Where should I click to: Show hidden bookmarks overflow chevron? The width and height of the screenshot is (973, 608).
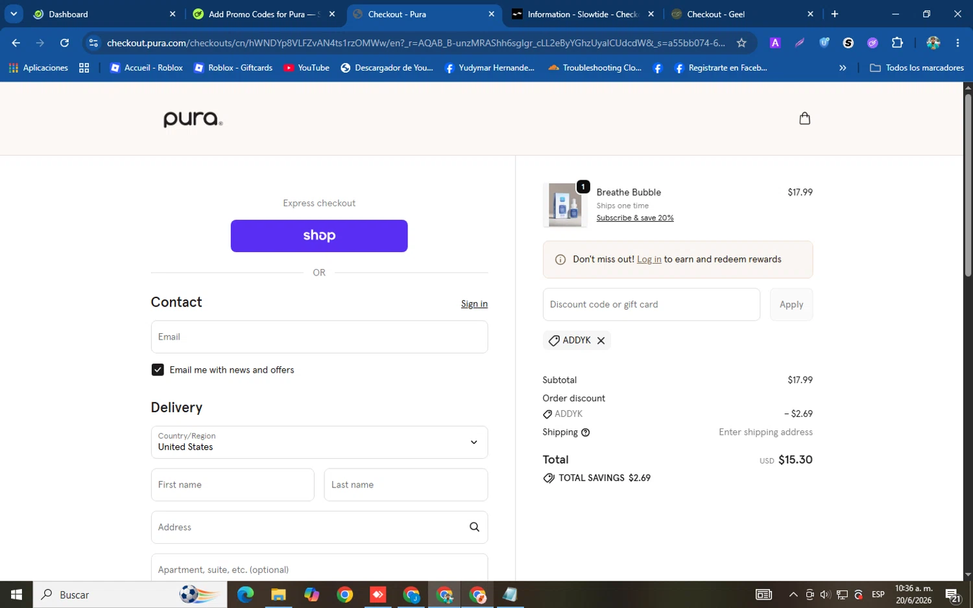click(x=843, y=67)
